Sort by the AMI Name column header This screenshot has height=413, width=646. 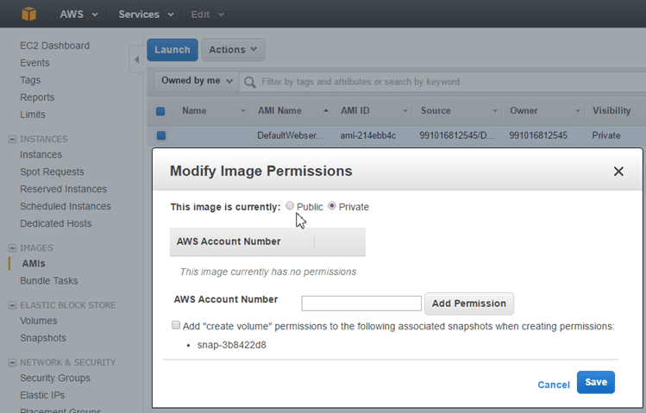pos(279,110)
